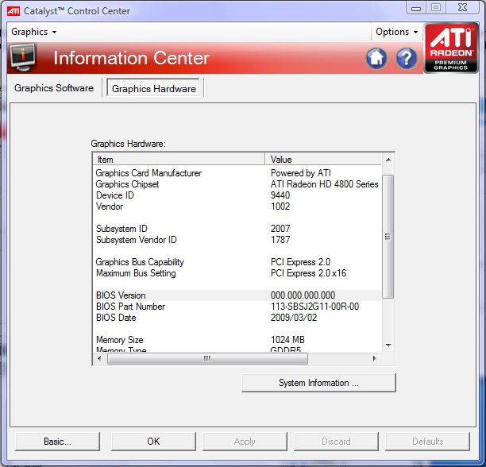Restore settings with Defaults button
This screenshot has width=486, height=467.
[x=427, y=442]
